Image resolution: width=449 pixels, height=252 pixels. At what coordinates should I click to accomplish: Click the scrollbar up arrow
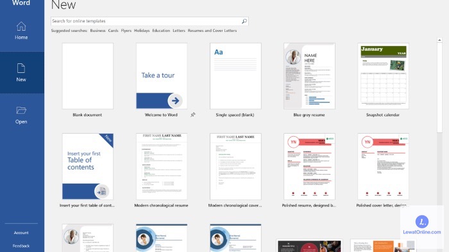coord(439,40)
